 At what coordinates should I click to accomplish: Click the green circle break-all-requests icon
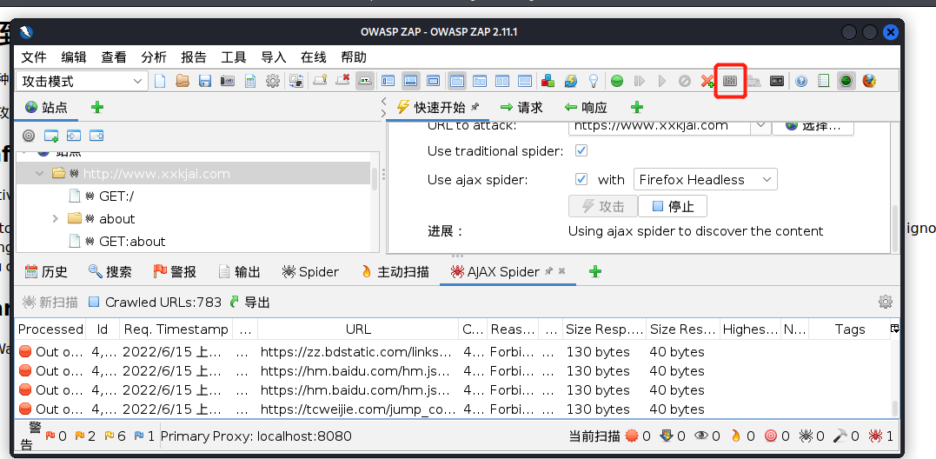[617, 81]
